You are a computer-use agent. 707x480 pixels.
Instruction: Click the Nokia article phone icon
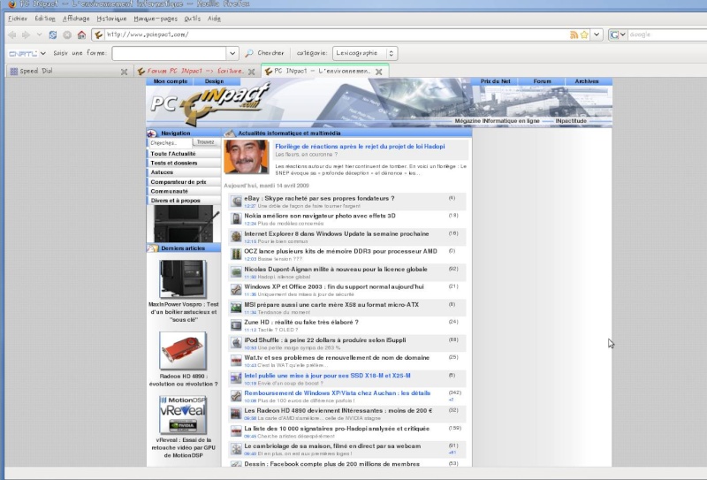click(x=236, y=219)
